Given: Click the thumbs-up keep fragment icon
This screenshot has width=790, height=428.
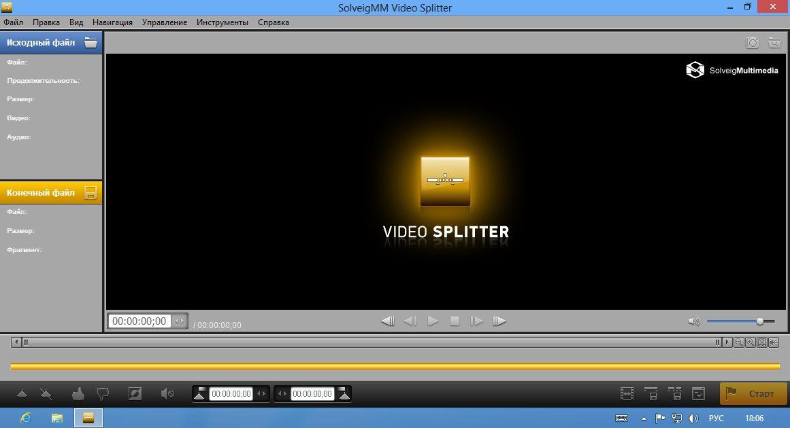Looking at the screenshot, I should pos(78,393).
